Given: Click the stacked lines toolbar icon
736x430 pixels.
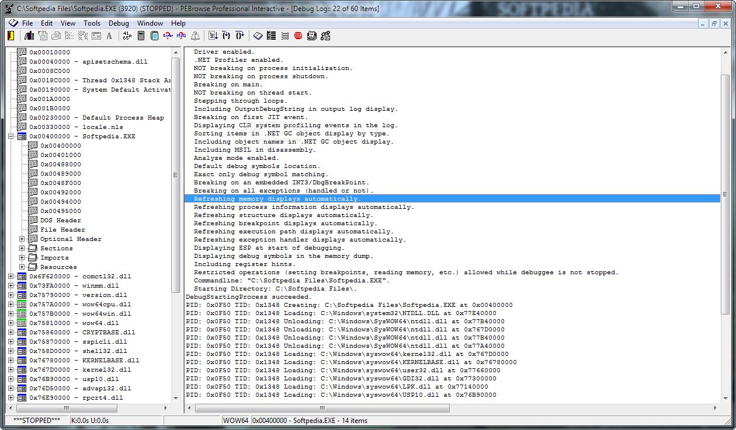Looking at the screenshot, I should (x=285, y=36).
